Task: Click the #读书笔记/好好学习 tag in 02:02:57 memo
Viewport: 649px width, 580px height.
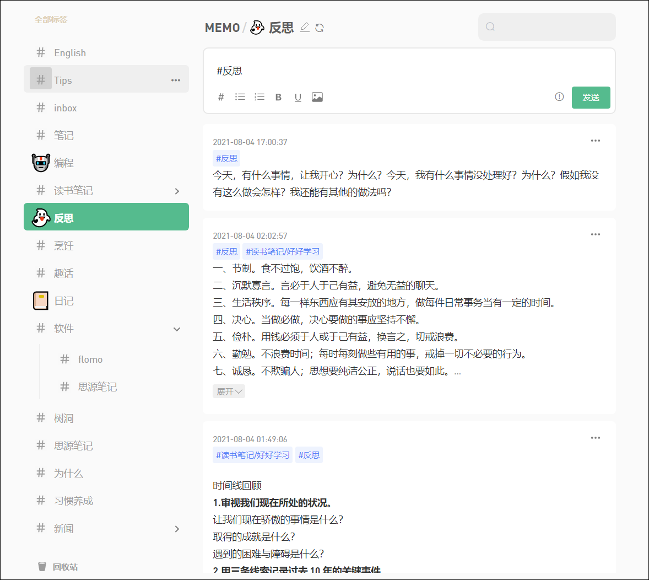Action: (x=283, y=251)
